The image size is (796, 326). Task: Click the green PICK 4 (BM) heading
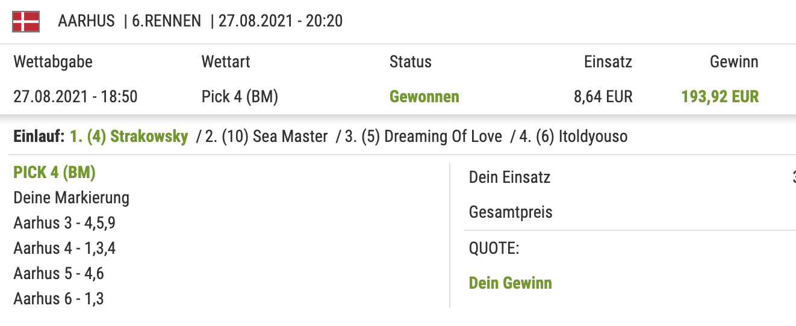(x=55, y=173)
